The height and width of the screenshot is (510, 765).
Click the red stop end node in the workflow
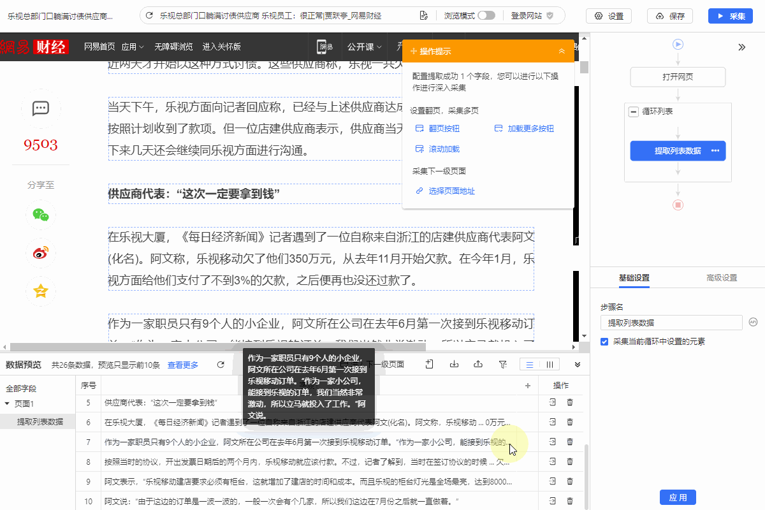(x=678, y=205)
